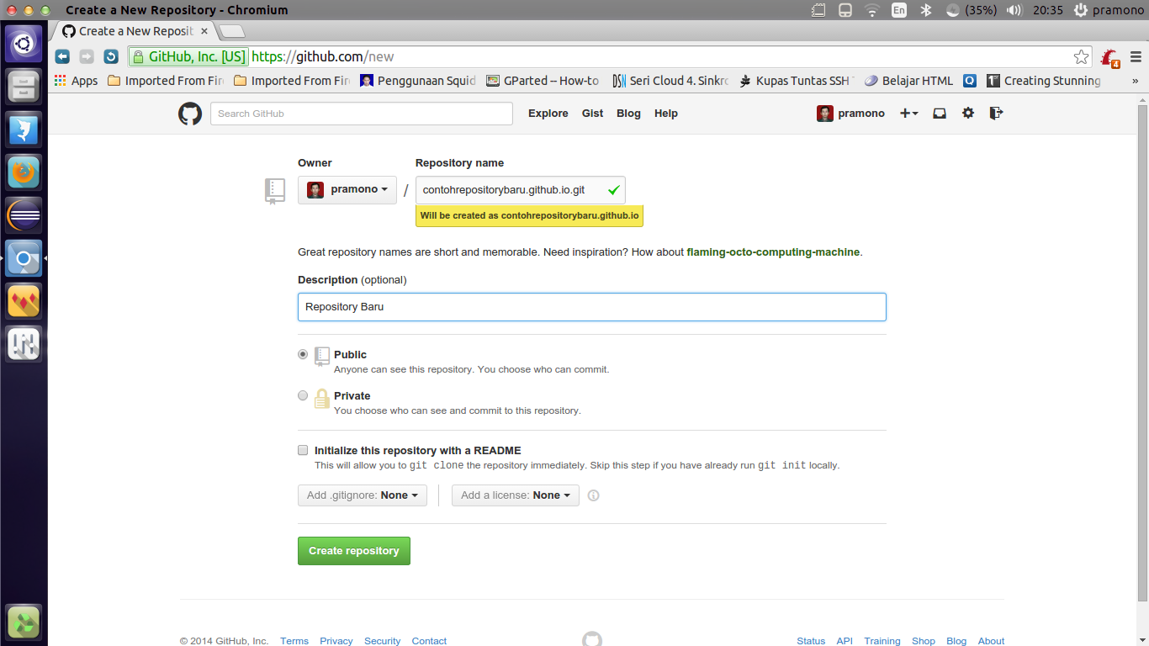Click the flaming-octo-computing-machine suggestion
The image size is (1149, 646).
point(773,252)
